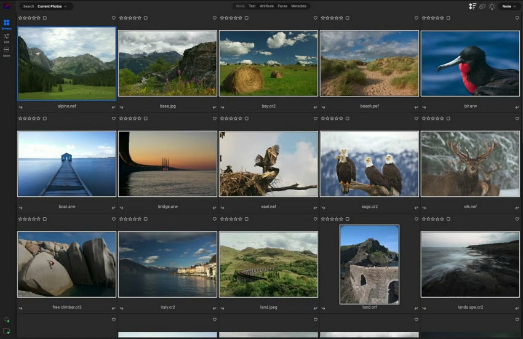Rotate eags.cr2 right with its bottom-right arrow
This screenshot has width=523, height=339.
417,207
